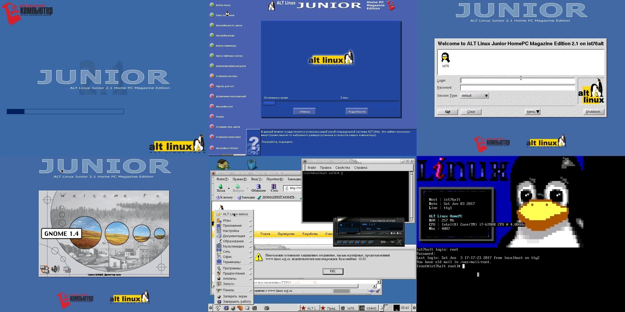This screenshot has width=625, height=312.
Task: Click the Shutdown... button in login window
Action: click(594, 112)
